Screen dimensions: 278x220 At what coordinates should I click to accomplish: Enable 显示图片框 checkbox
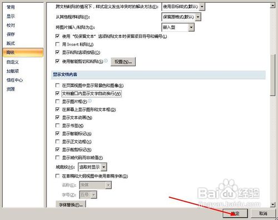click(57, 101)
